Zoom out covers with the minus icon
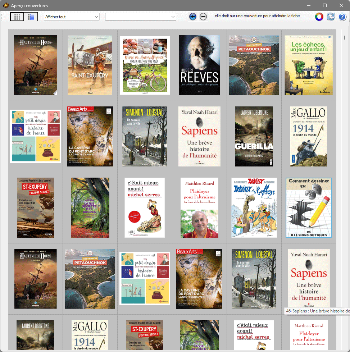 (x=203, y=17)
